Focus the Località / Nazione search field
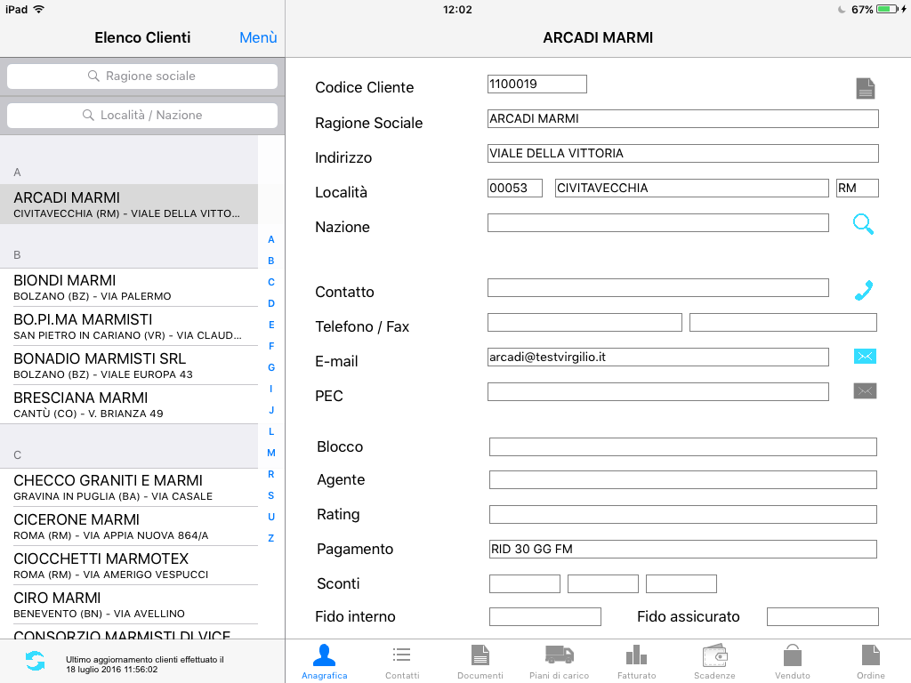The image size is (911, 683). coord(142,115)
